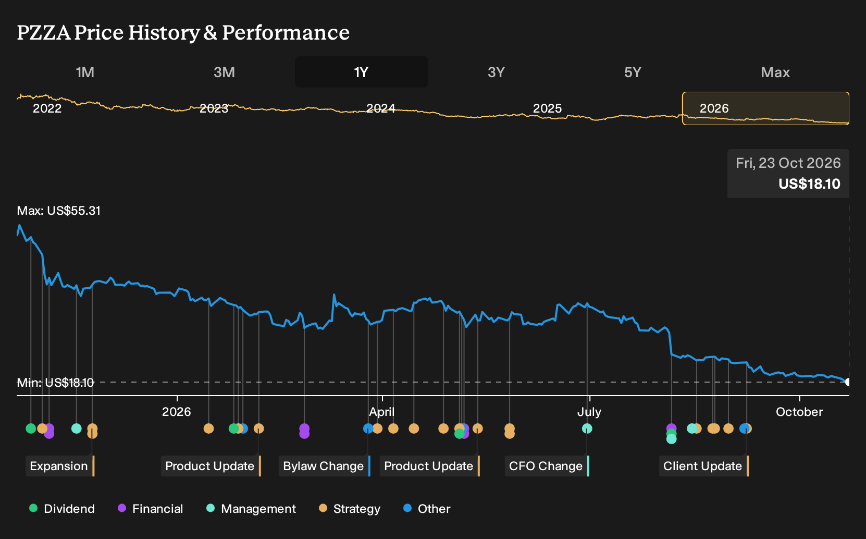Screen dimensions: 866x539
Task: Select Dividend marker between 2026 and April labels
Action: point(234,428)
